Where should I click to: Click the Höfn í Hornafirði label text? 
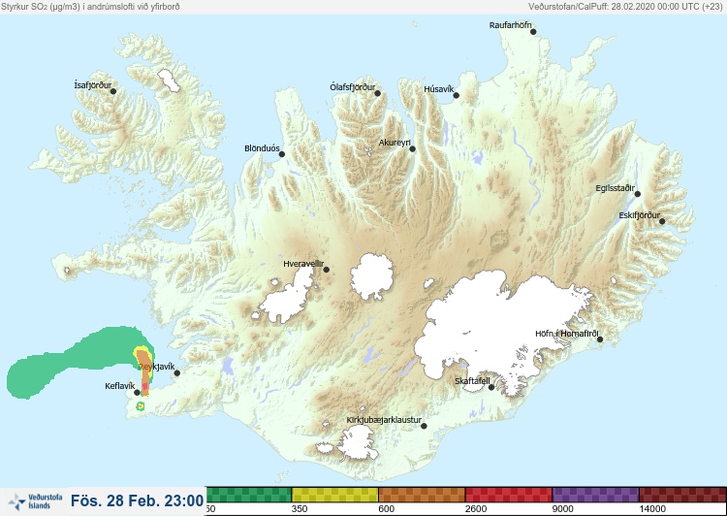pos(567,334)
